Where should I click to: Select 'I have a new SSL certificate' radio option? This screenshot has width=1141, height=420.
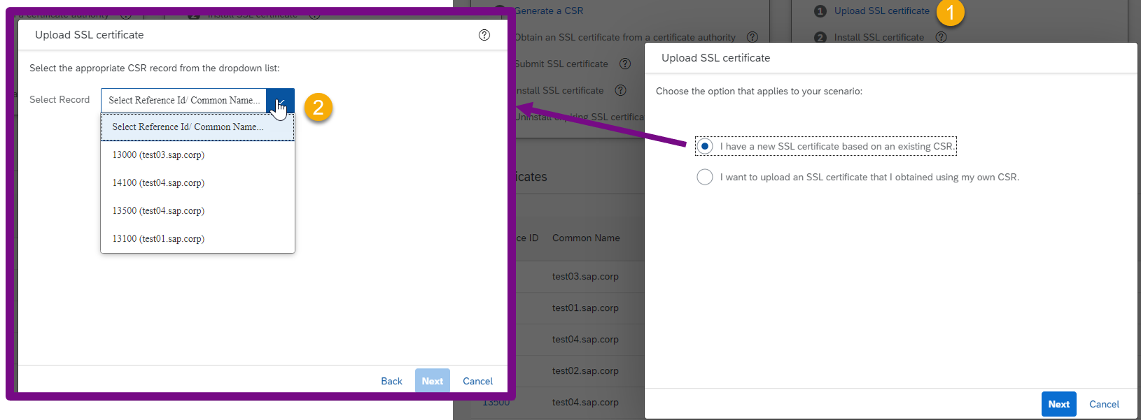(705, 146)
